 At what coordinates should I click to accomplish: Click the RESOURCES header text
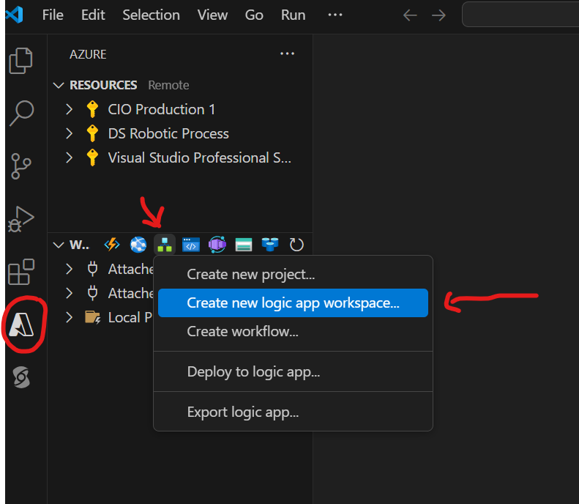click(x=103, y=86)
